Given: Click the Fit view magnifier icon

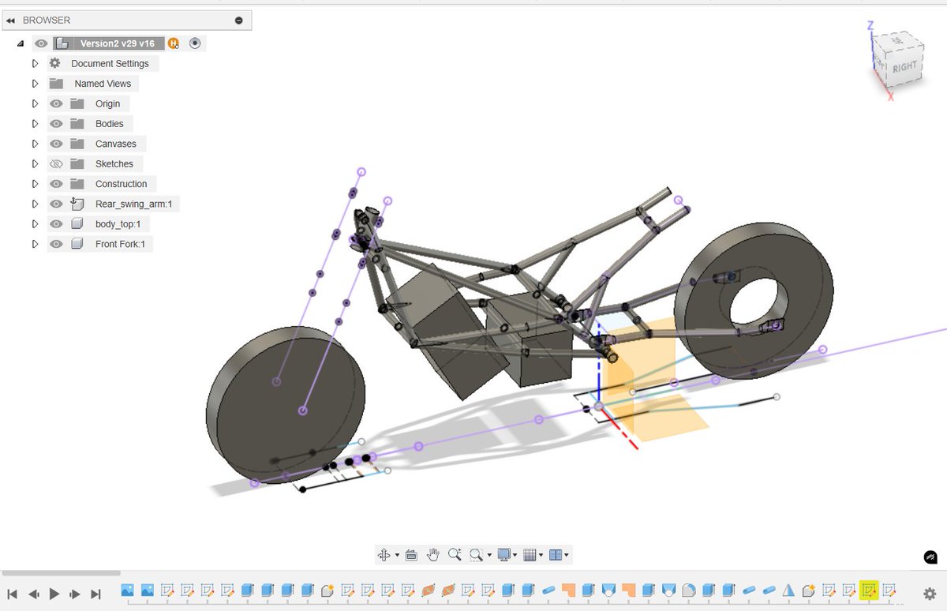Looking at the screenshot, I should tap(476, 554).
